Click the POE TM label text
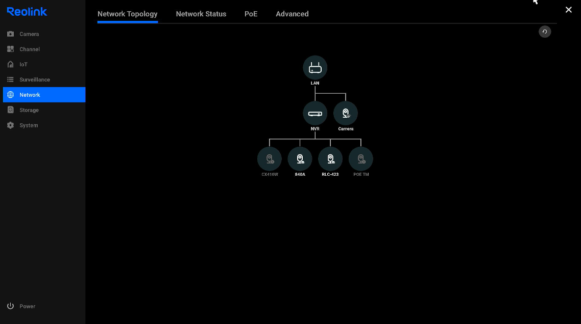The image size is (581, 324). [361, 174]
